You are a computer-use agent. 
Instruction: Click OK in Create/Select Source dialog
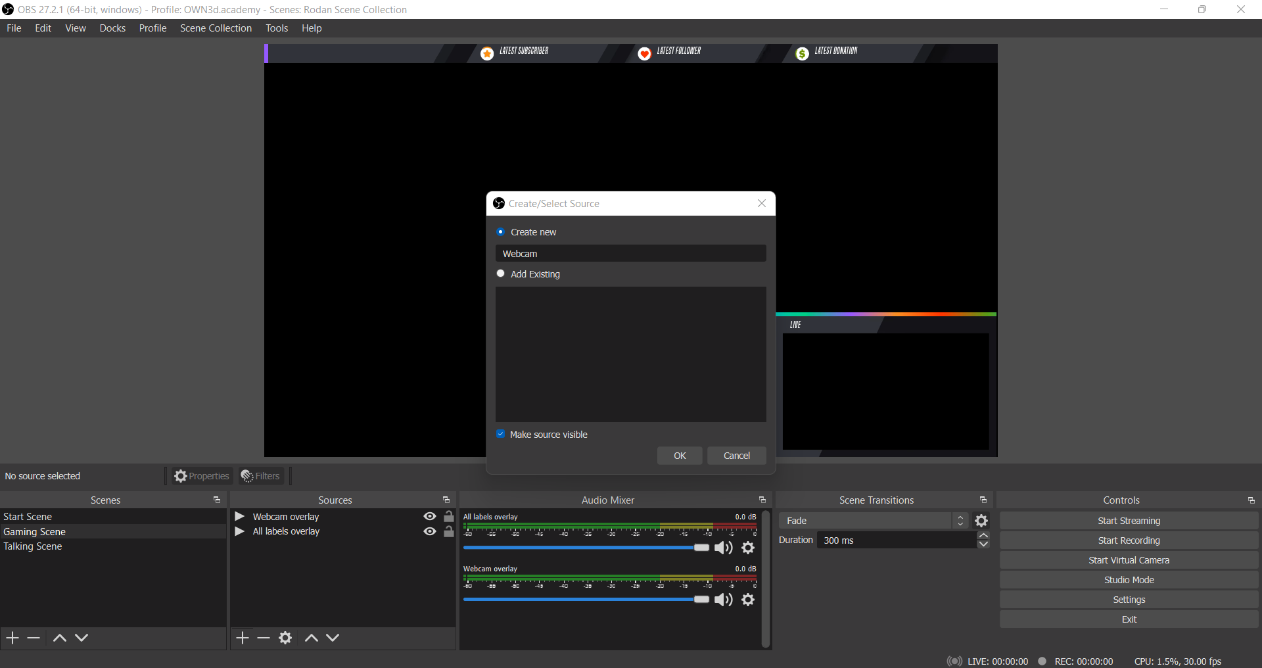(x=680, y=456)
